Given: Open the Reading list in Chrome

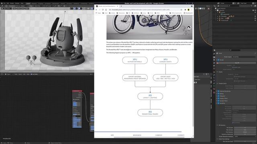Looking at the screenshot, I should [x=188, y=13].
